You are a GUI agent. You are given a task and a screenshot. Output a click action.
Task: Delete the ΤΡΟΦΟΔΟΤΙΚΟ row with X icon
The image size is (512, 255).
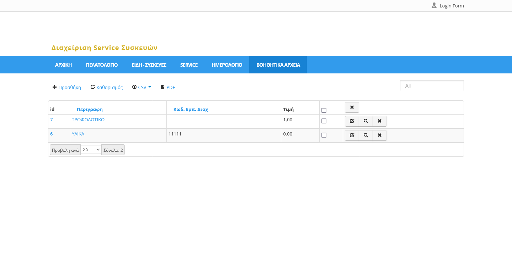tap(380, 121)
